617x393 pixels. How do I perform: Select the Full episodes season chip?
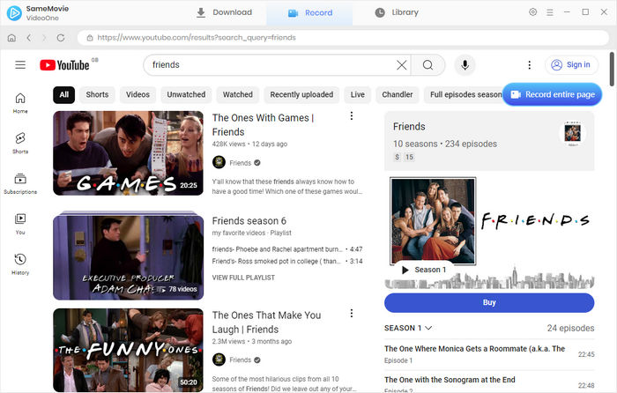click(x=464, y=95)
